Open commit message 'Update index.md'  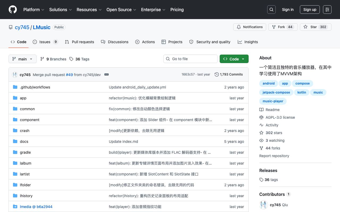pos(124,142)
